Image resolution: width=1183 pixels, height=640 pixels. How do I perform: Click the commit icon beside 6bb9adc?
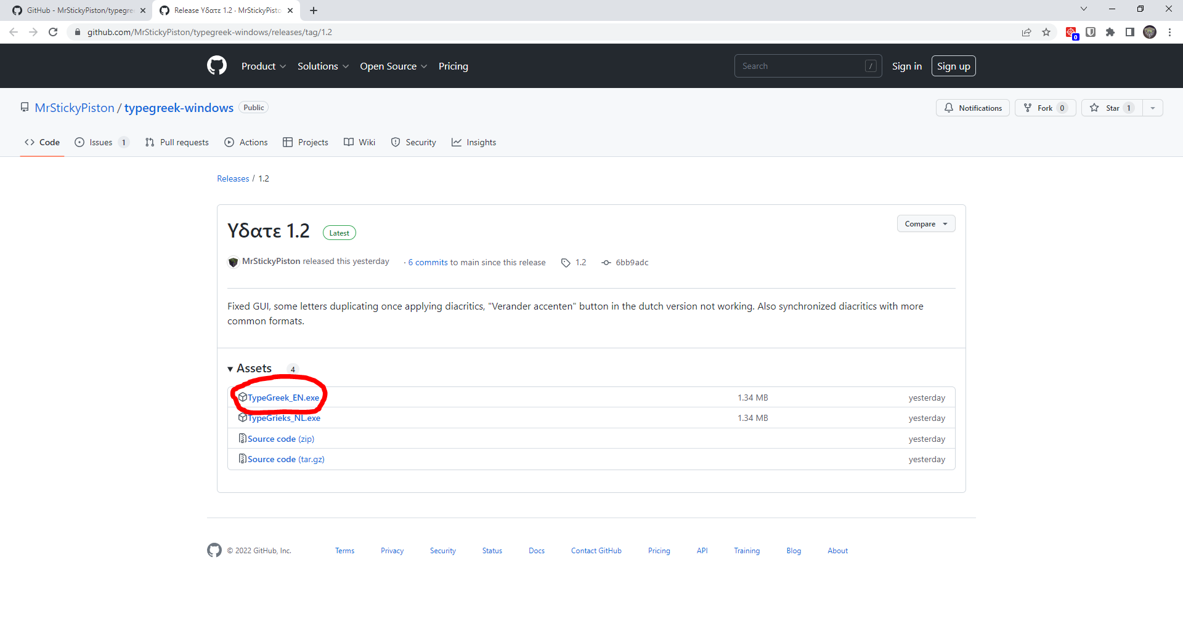coord(606,262)
